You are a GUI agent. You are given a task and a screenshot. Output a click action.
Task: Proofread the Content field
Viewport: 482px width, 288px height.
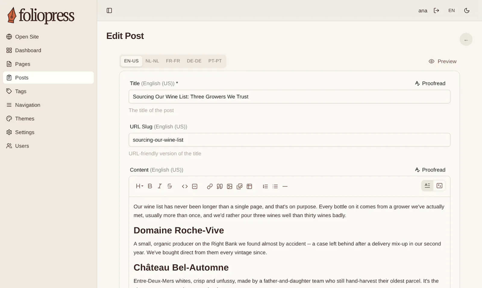pyautogui.click(x=430, y=170)
